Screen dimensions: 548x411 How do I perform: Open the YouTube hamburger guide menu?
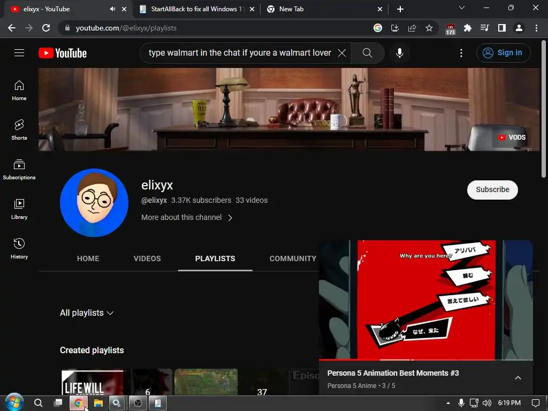pos(19,53)
